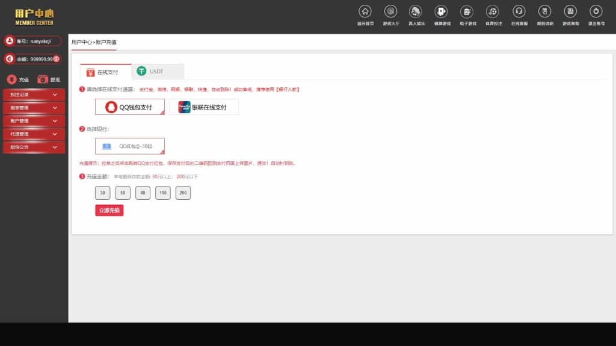Viewport: 616px width, 346px height.
Task: Expand the 短信公告 menu chevron
Action: pyautogui.click(x=55, y=147)
